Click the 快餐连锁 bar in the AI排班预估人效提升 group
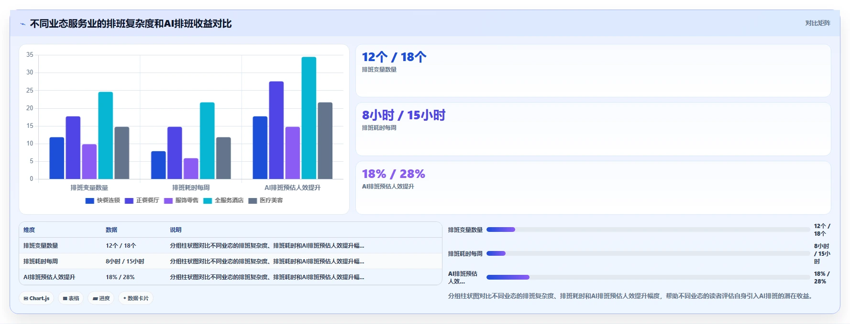850x324 pixels. coord(260,148)
